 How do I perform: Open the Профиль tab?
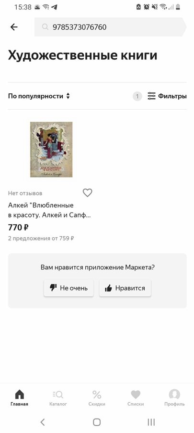174,398
